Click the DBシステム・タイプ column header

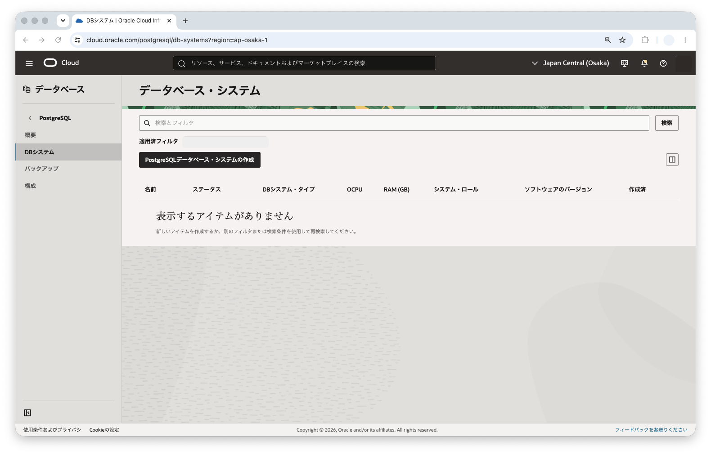click(289, 190)
